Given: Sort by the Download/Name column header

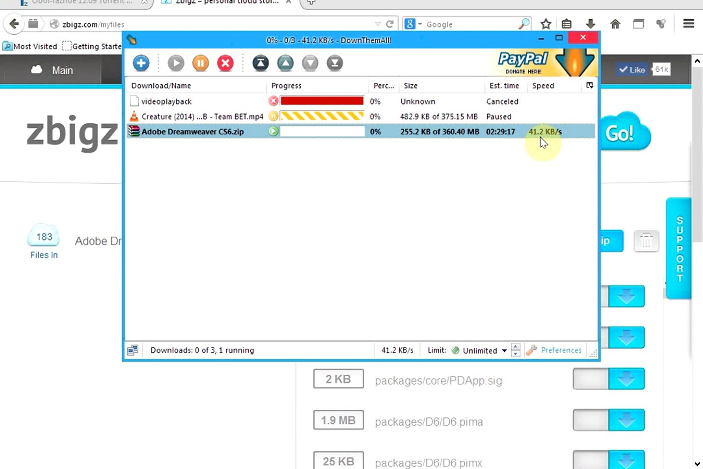Looking at the screenshot, I should (x=196, y=86).
